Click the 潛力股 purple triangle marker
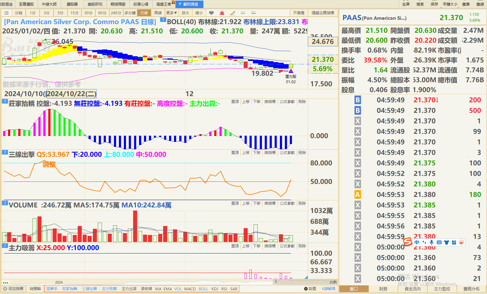Screen dimensions: 487x294 tap(291, 71)
